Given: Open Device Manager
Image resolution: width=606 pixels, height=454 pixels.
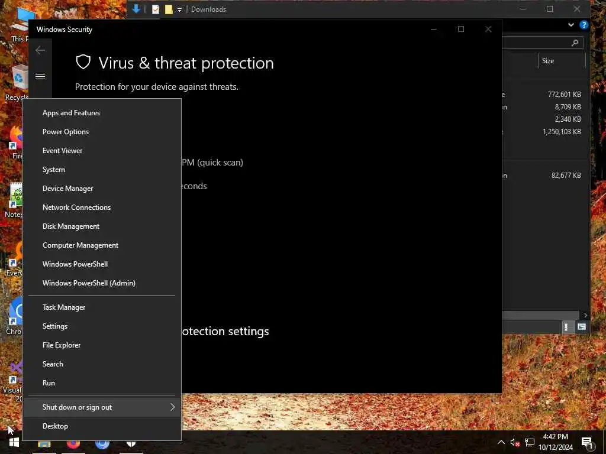Looking at the screenshot, I should (102, 189).
